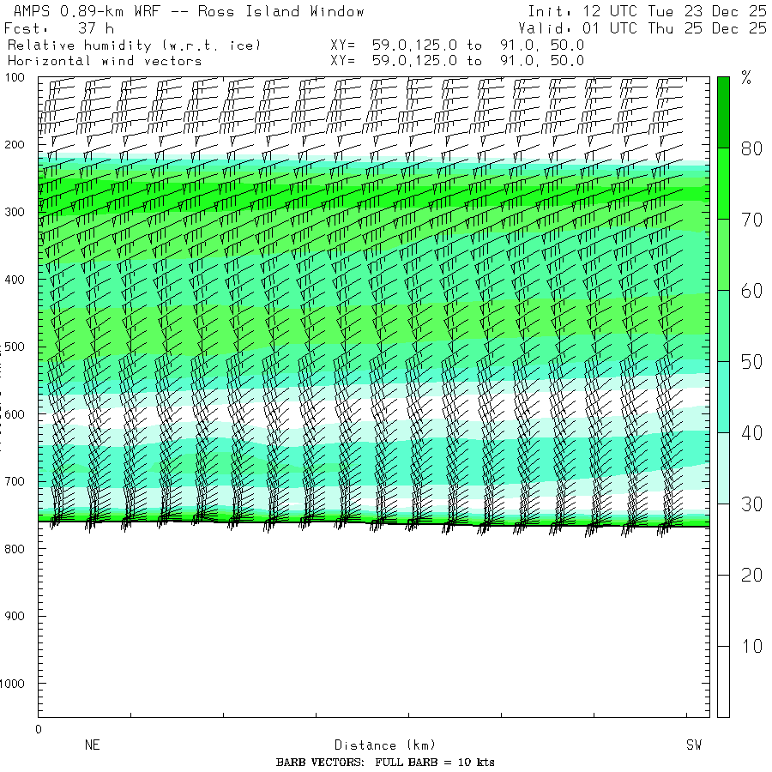Click the 10 label on the color scale
Image resolution: width=772 pixels, height=772 pixels.
[x=751, y=646]
